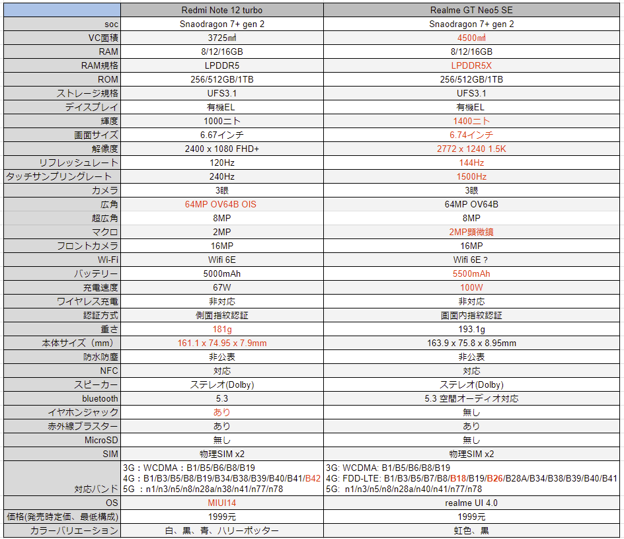
Task: Select the Realme band list cell with B18
Action: [471, 478]
